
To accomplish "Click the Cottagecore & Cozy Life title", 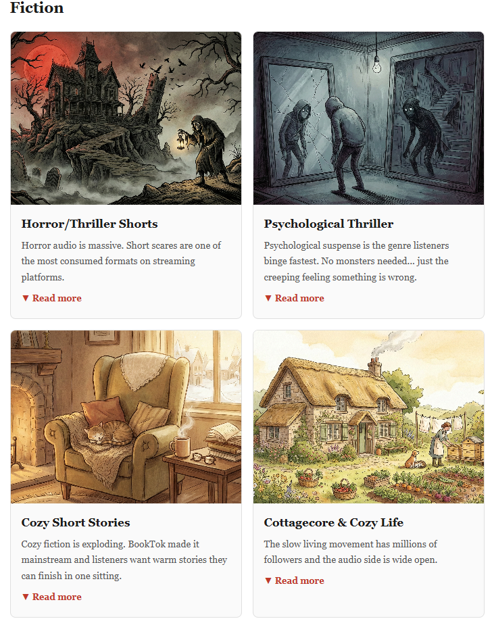I will point(334,522).
